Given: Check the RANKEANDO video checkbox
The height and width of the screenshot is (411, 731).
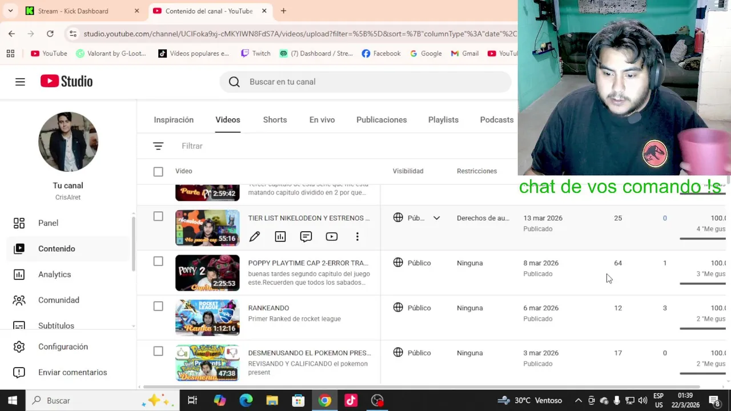Looking at the screenshot, I should tap(158, 307).
